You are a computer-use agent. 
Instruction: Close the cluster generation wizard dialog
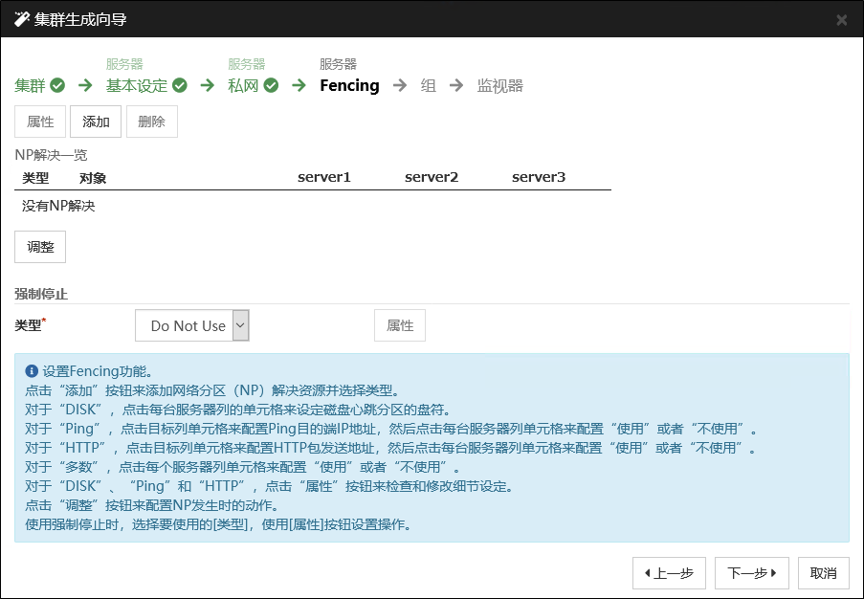[841, 20]
